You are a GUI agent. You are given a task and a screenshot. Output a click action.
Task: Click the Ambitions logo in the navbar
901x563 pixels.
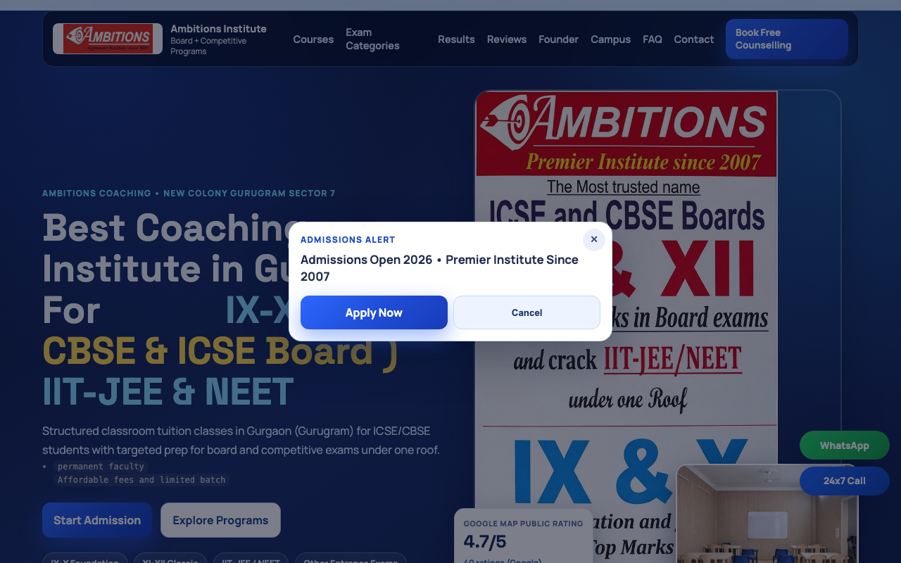(x=108, y=39)
